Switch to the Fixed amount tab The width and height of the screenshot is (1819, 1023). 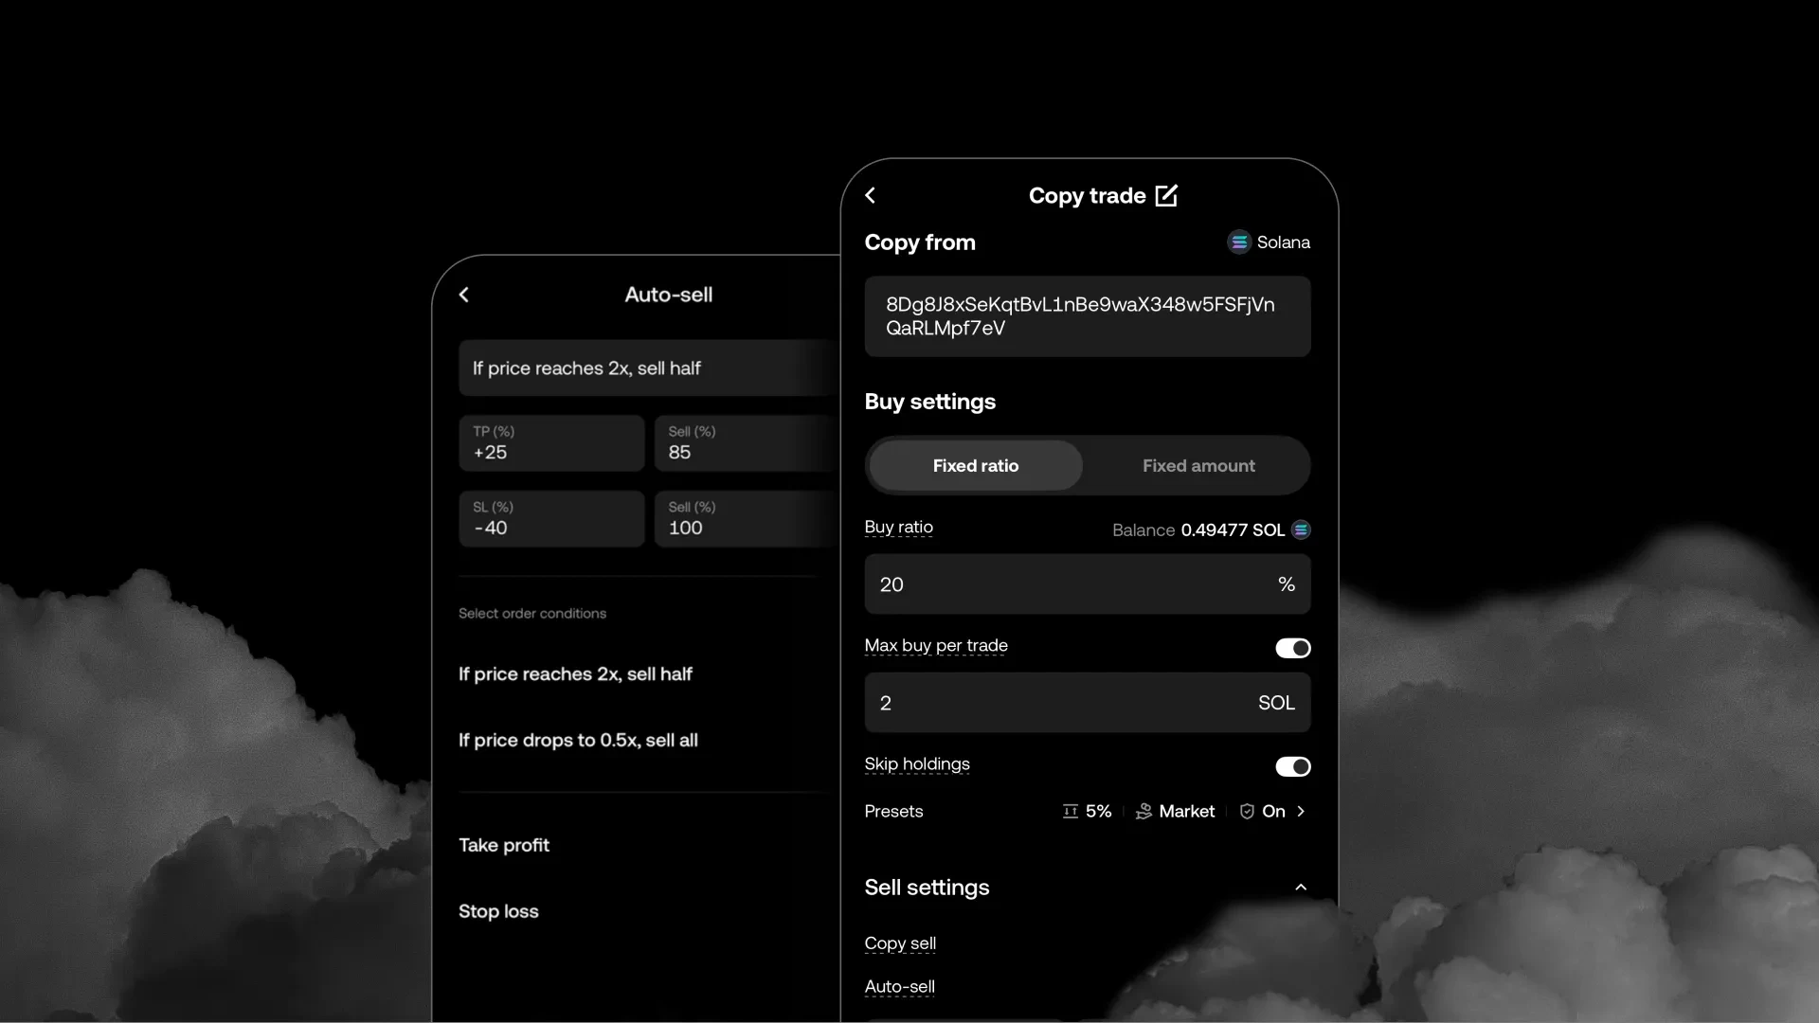point(1198,465)
